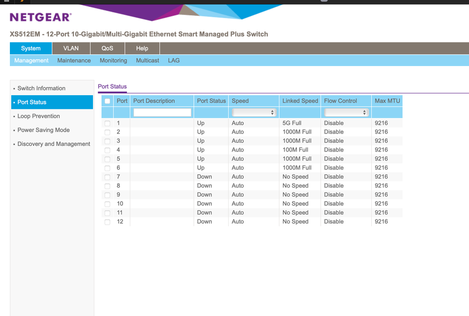Tick the checkbox for port 1
Screen dimensions: 469x316
[108, 123]
